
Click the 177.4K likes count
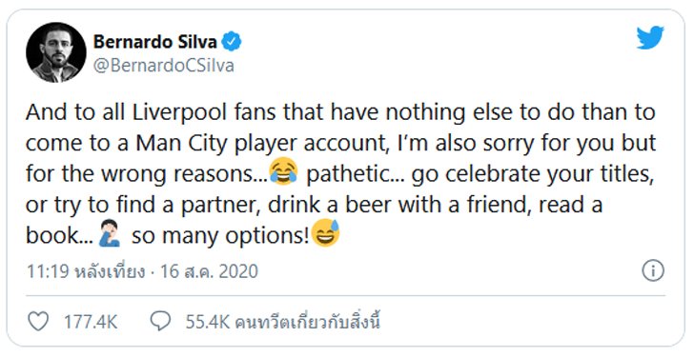[91, 322]
